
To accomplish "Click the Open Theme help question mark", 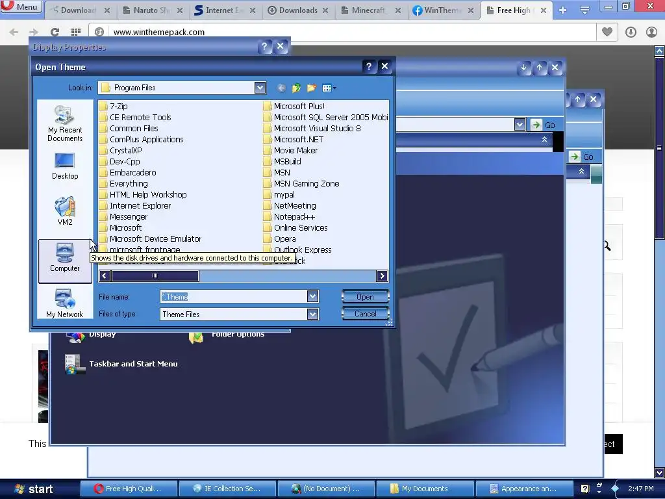I will coord(369,67).
